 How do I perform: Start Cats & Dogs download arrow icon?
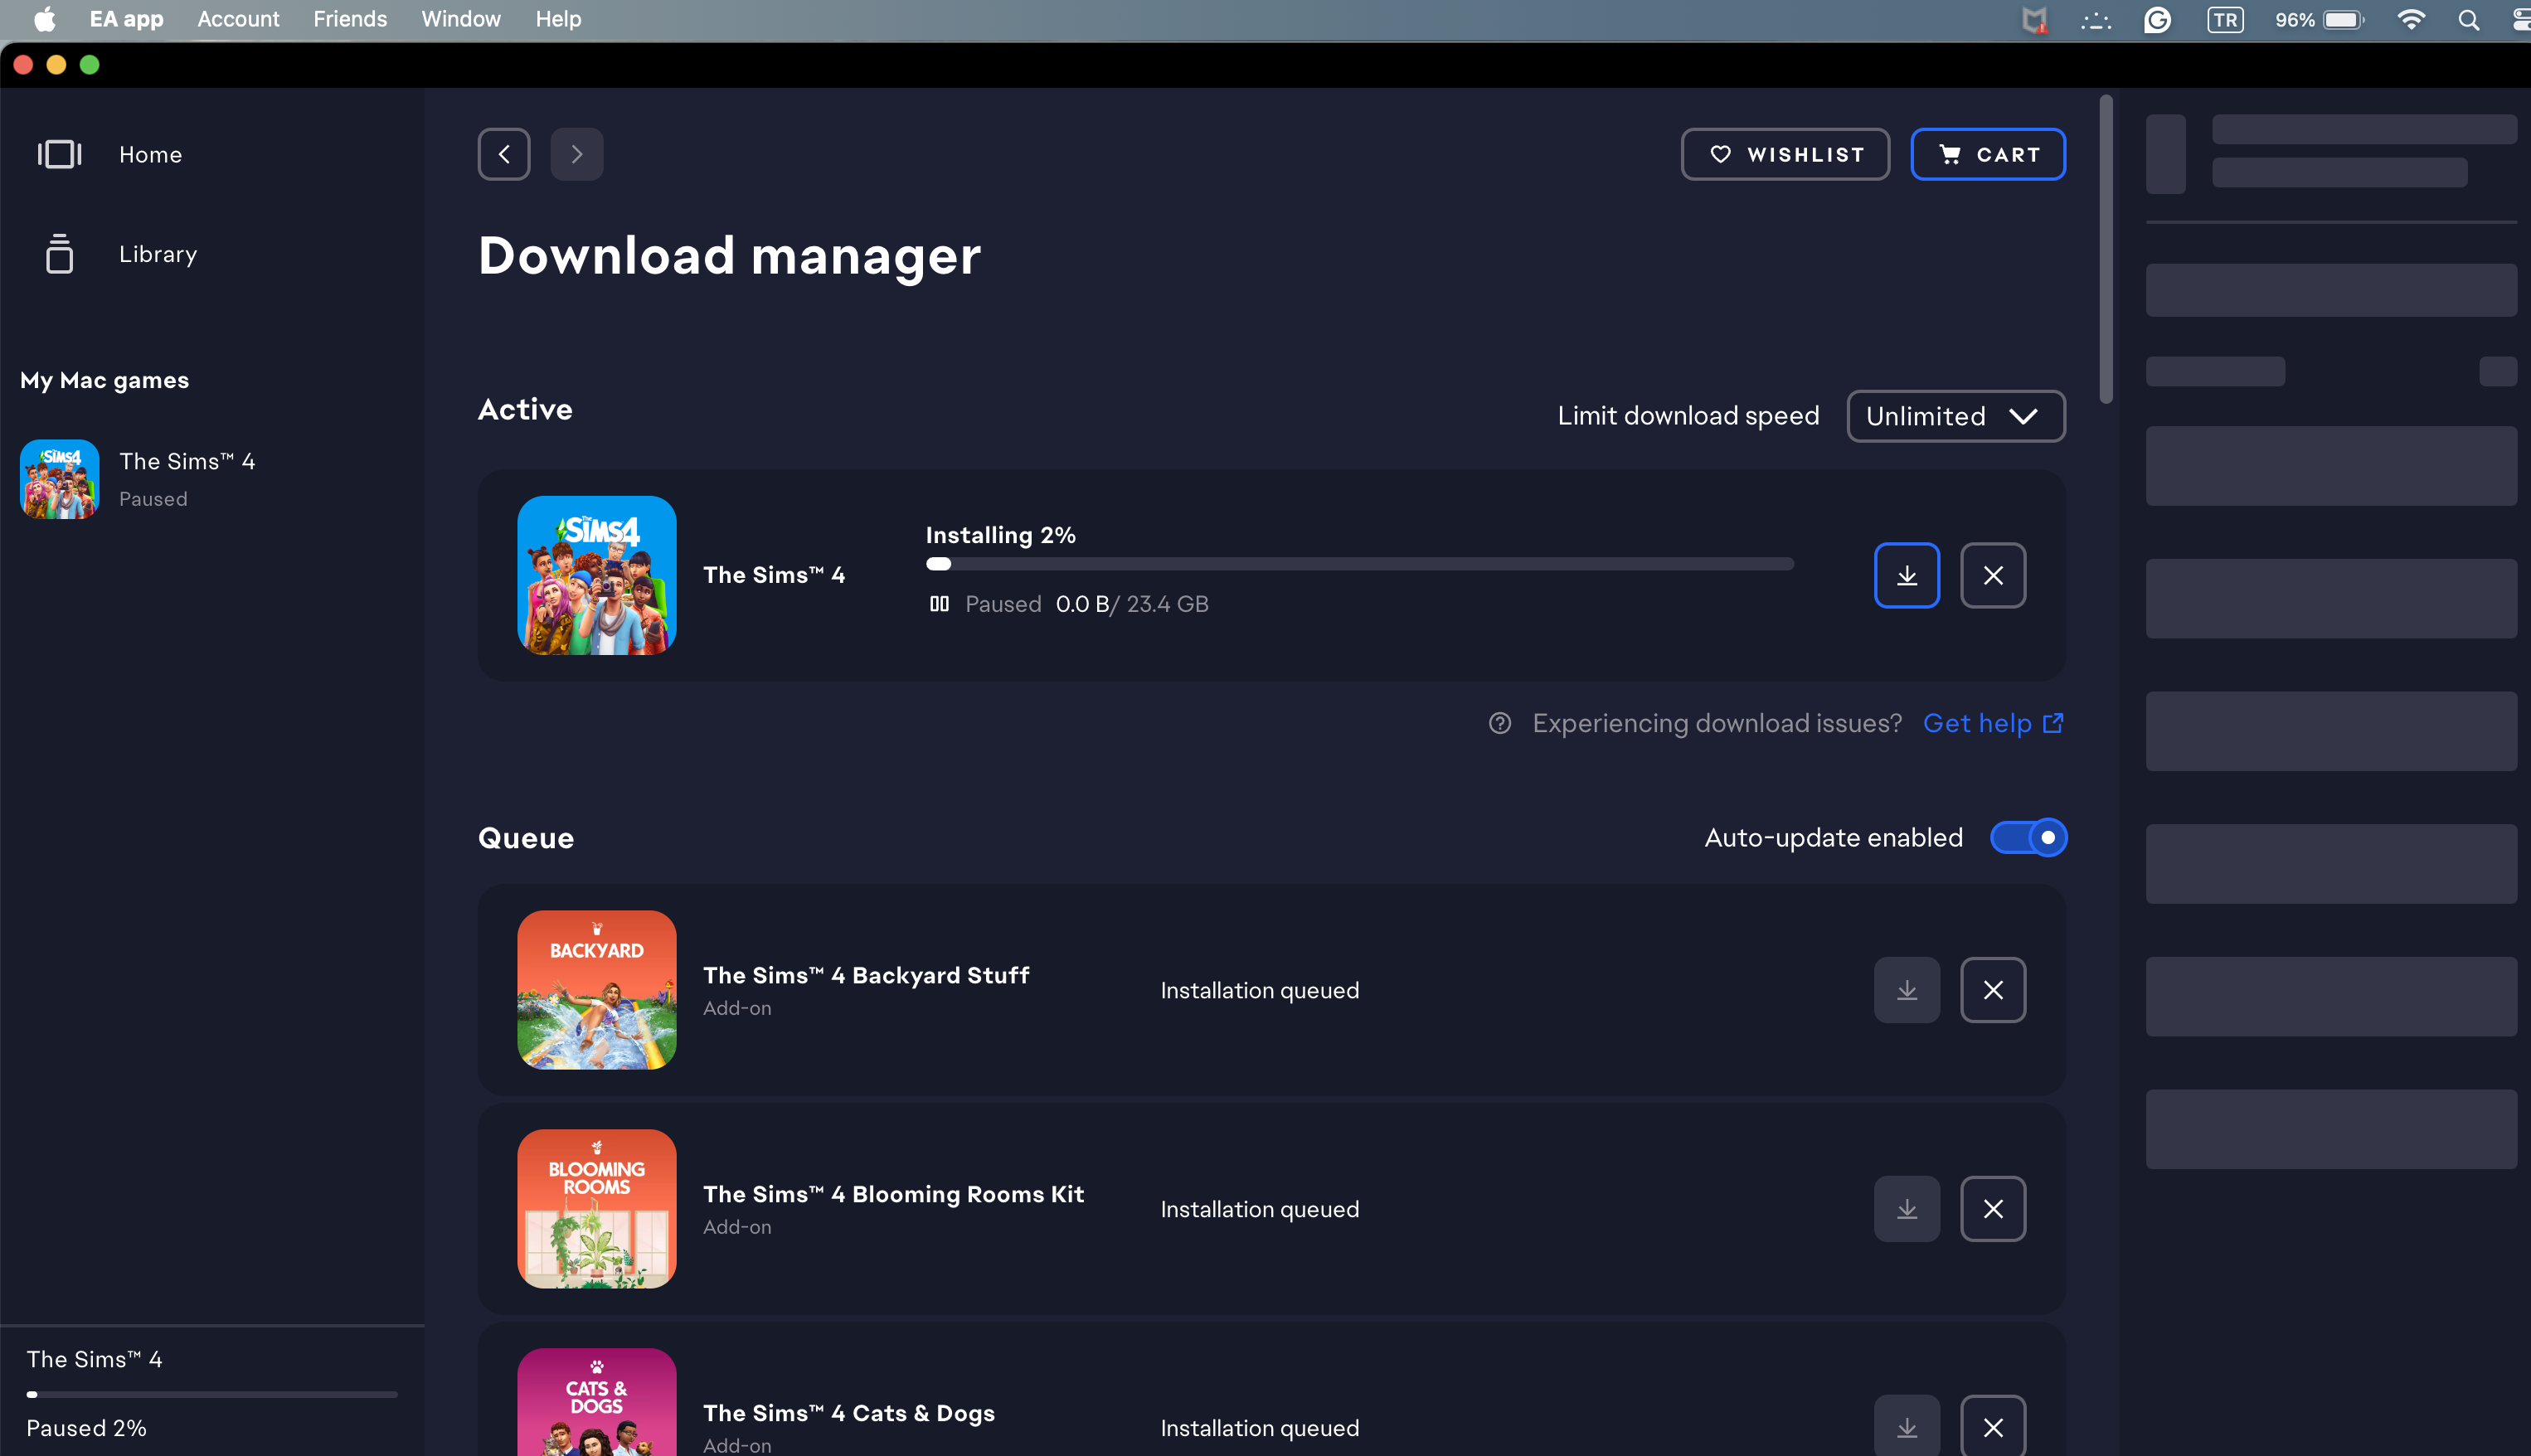point(1907,1427)
